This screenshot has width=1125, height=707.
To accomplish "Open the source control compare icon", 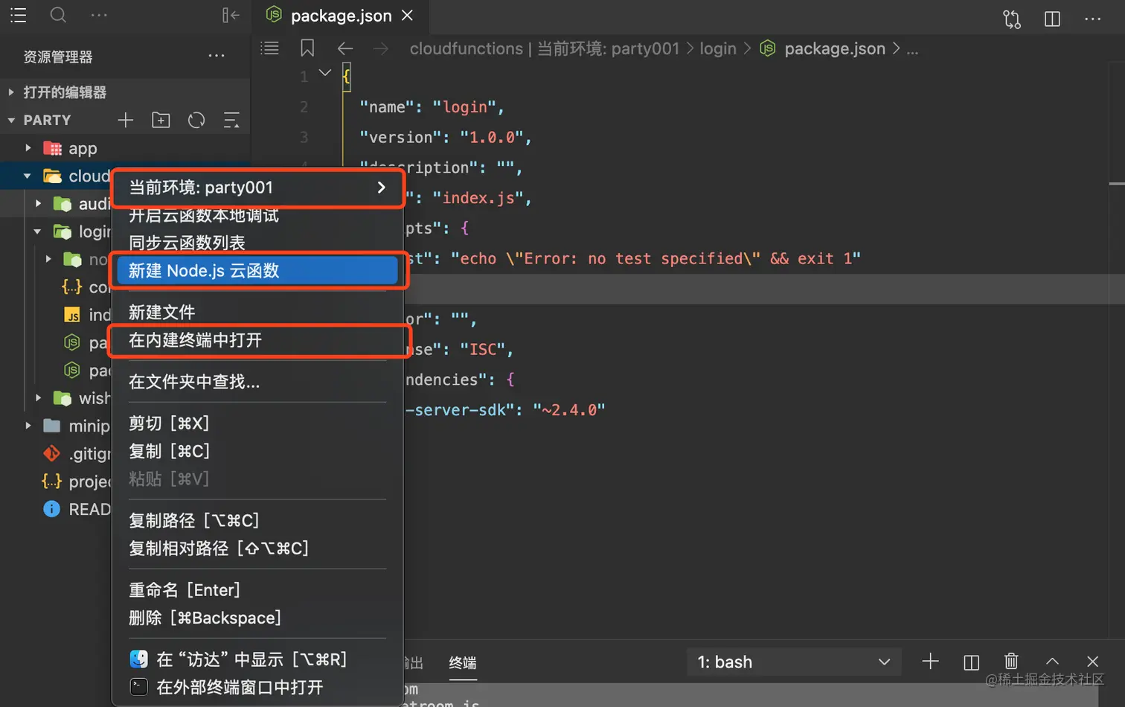I will pyautogui.click(x=1012, y=19).
